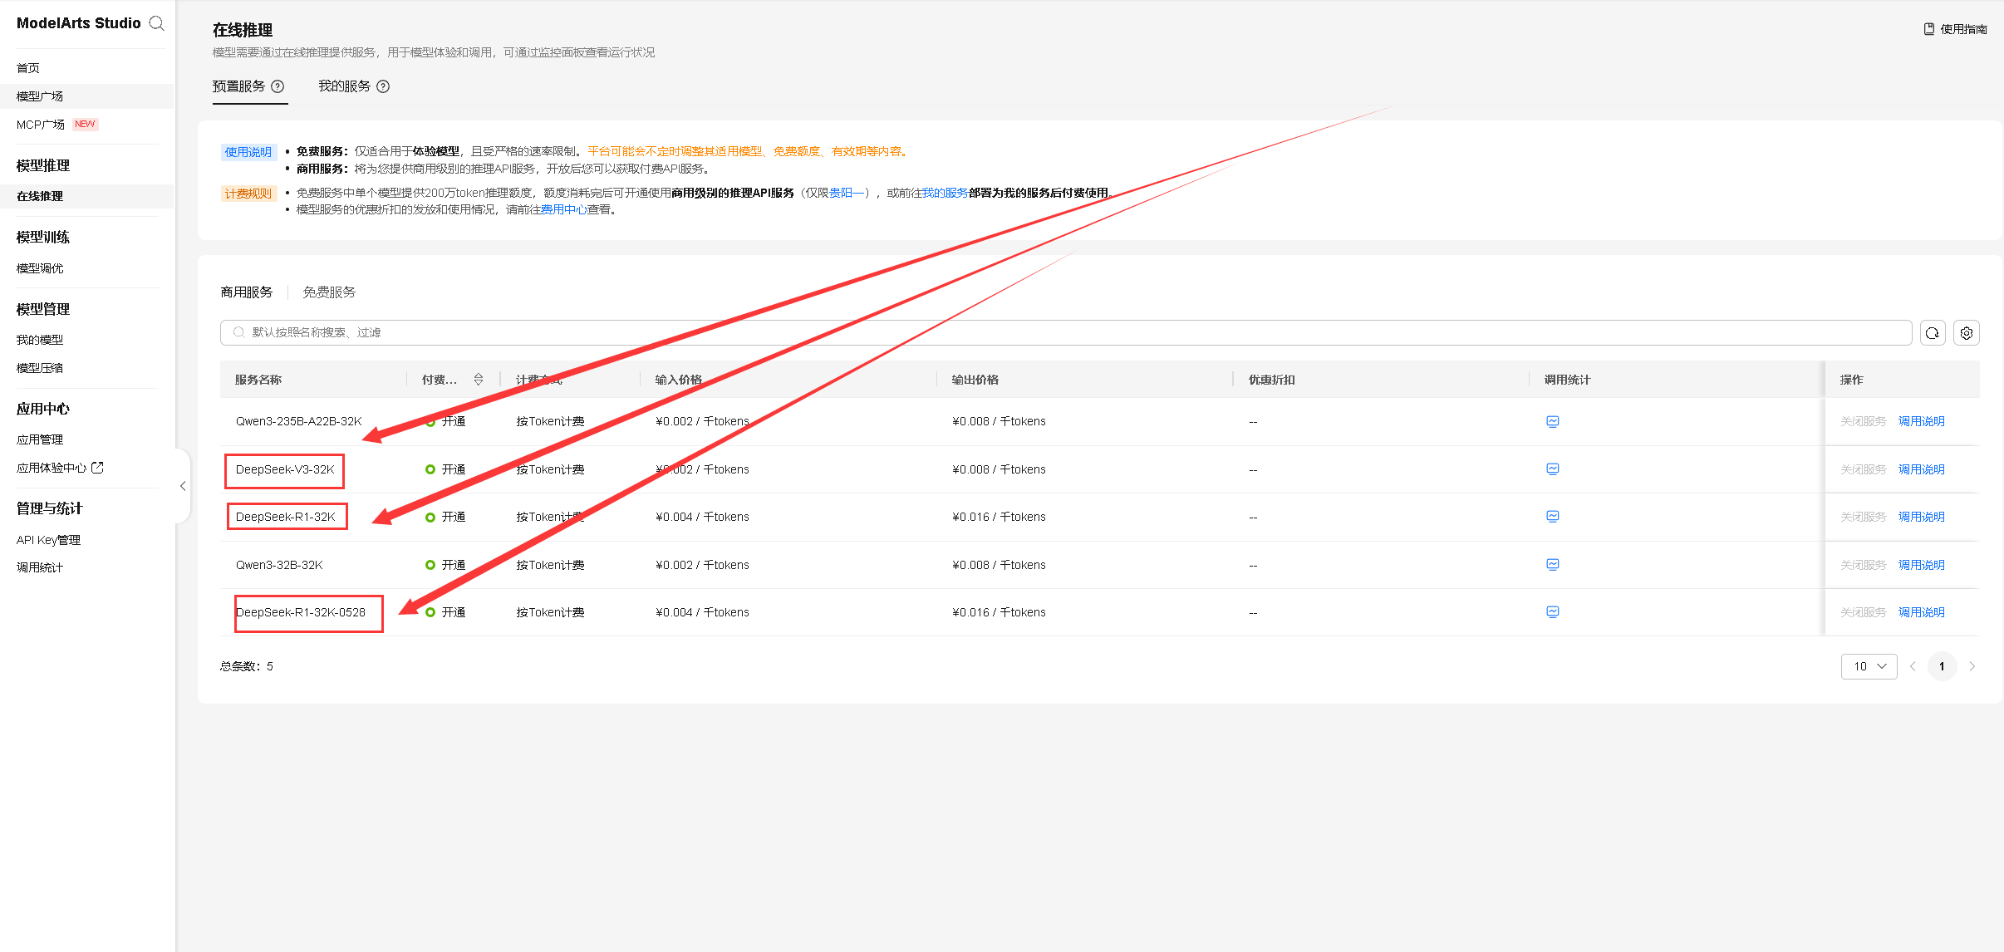
Task: Open 我的模型 in the sidebar
Action: [40, 340]
